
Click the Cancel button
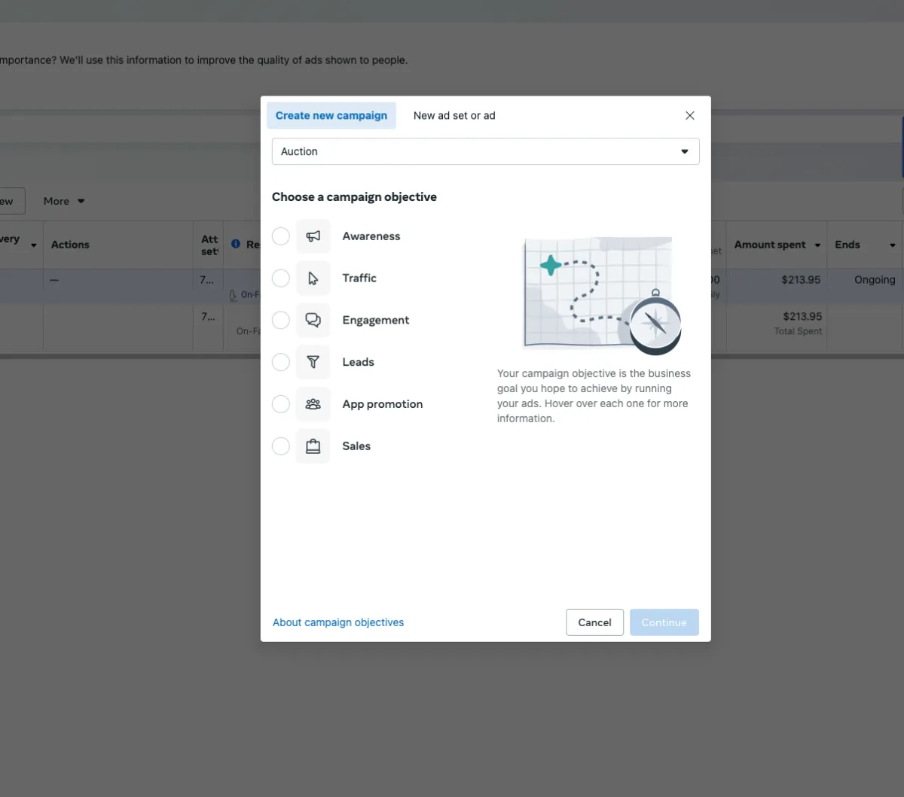pos(594,622)
